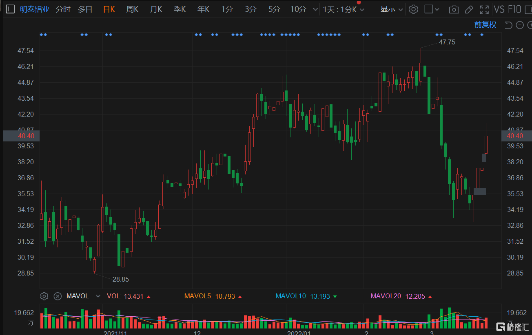Remove the MAVOL indicator with X icon
This screenshot has height=335, width=532.
(x=58, y=296)
